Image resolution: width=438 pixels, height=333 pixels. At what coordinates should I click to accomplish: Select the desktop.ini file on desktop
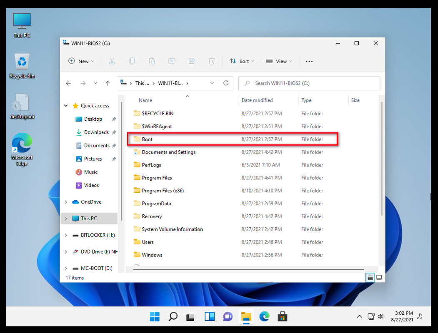point(22,107)
